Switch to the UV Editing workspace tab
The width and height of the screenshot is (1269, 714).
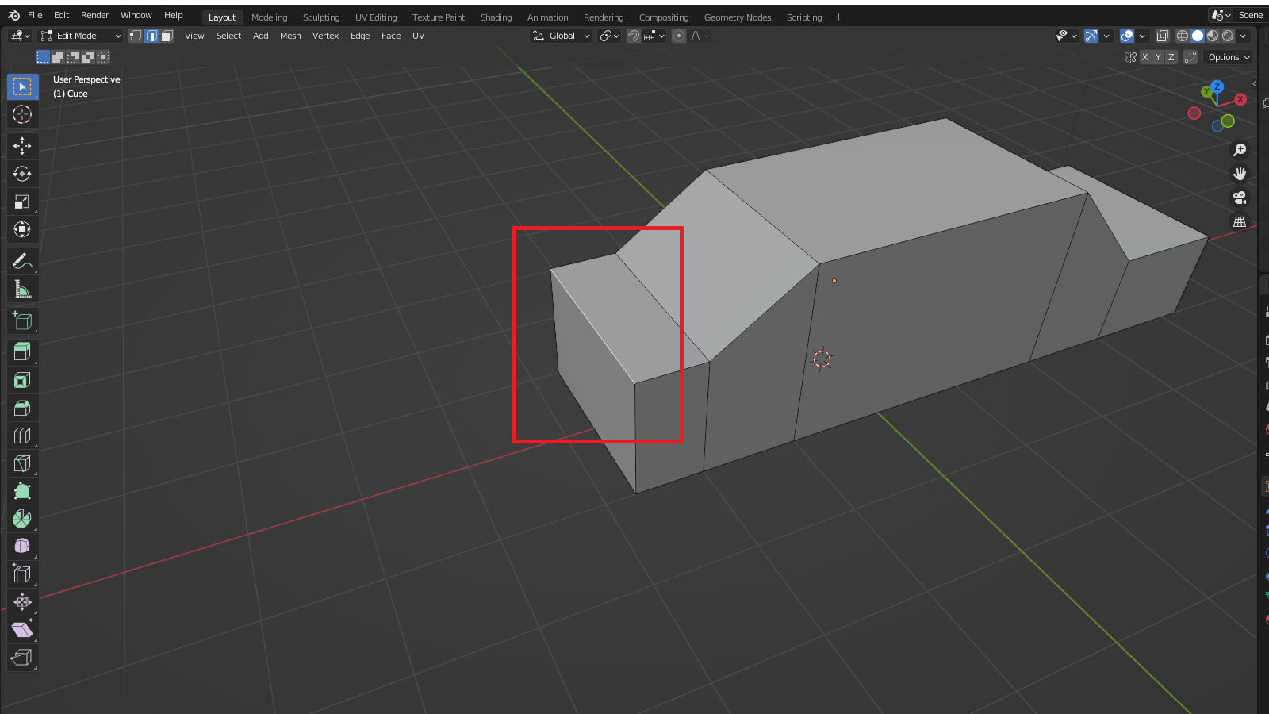point(376,17)
